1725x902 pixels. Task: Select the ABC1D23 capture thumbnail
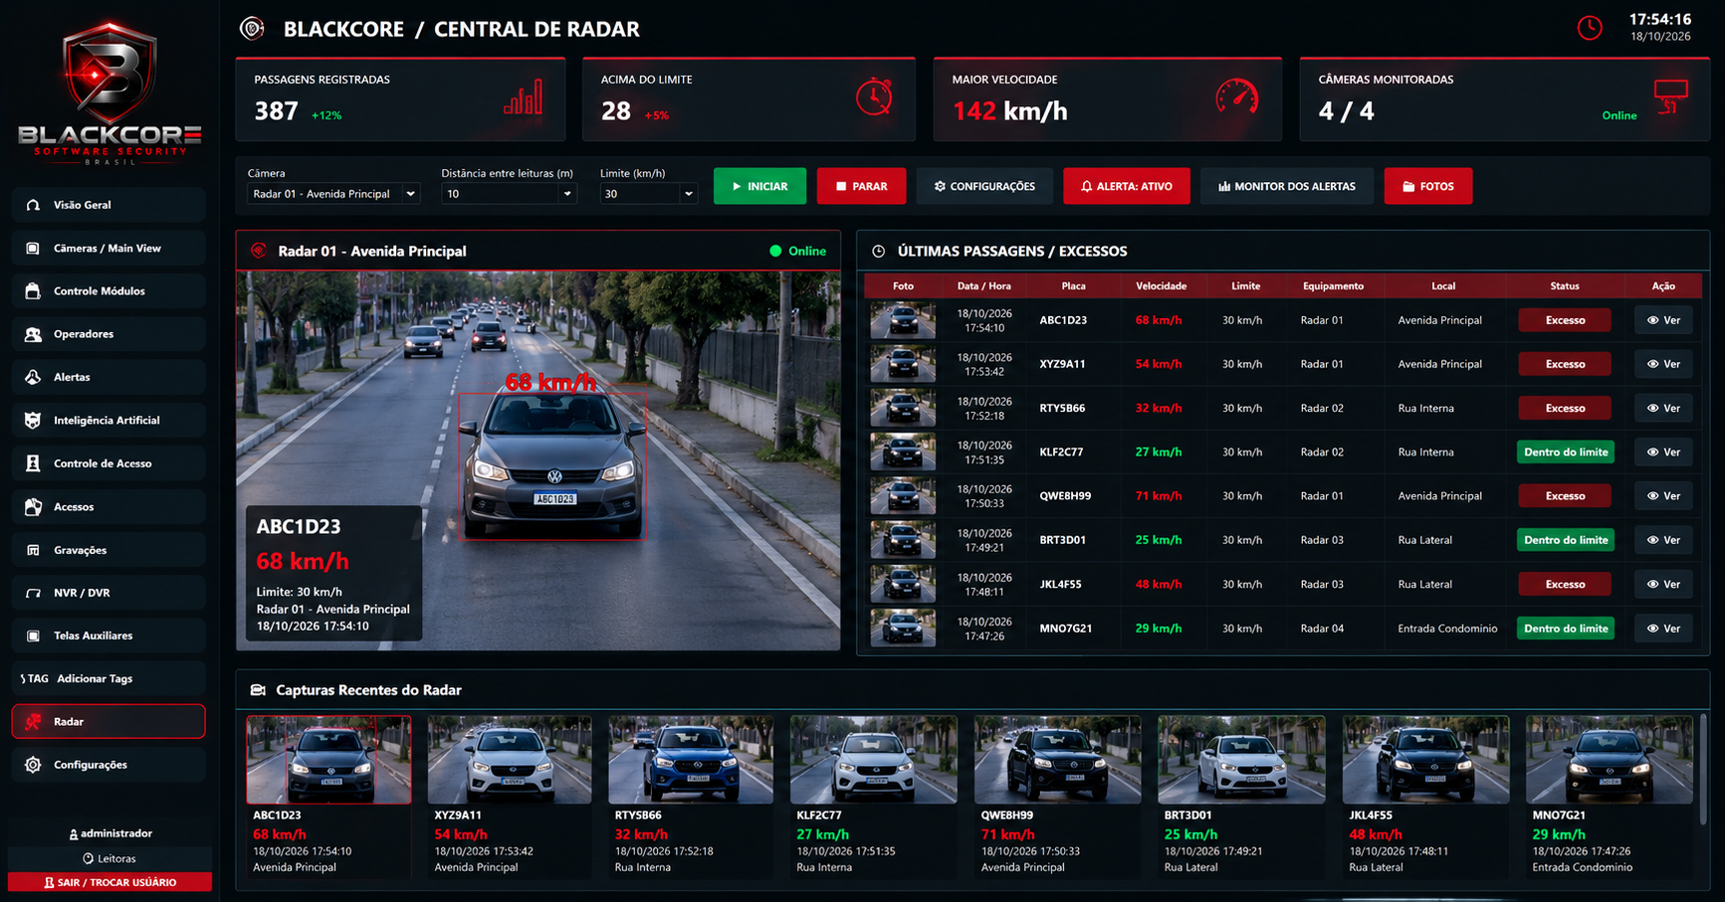coord(328,760)
